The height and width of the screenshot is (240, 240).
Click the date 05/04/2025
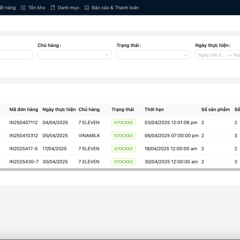pyautogui.click(x=55, y=135)
